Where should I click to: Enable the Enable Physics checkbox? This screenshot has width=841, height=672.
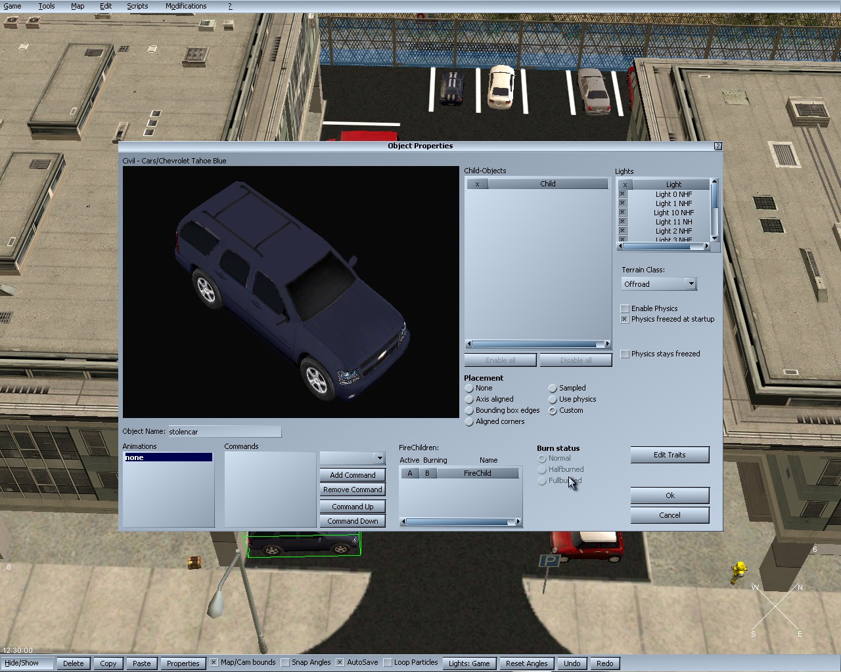(625, 308)
